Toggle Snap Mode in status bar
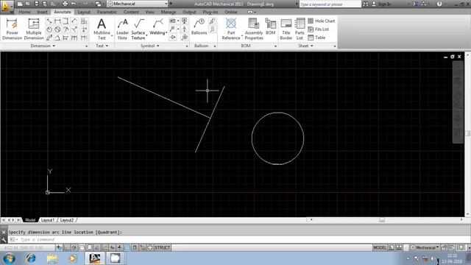The width and height of the screenshot is (471, 265). click(x=67, y=247)
